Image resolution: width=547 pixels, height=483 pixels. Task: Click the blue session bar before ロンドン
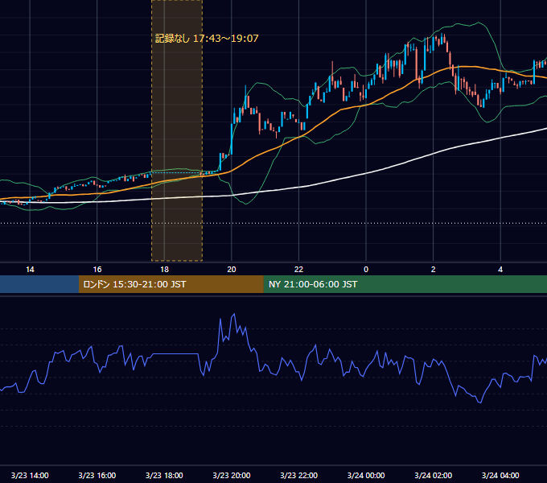click(x=39, y=284)
